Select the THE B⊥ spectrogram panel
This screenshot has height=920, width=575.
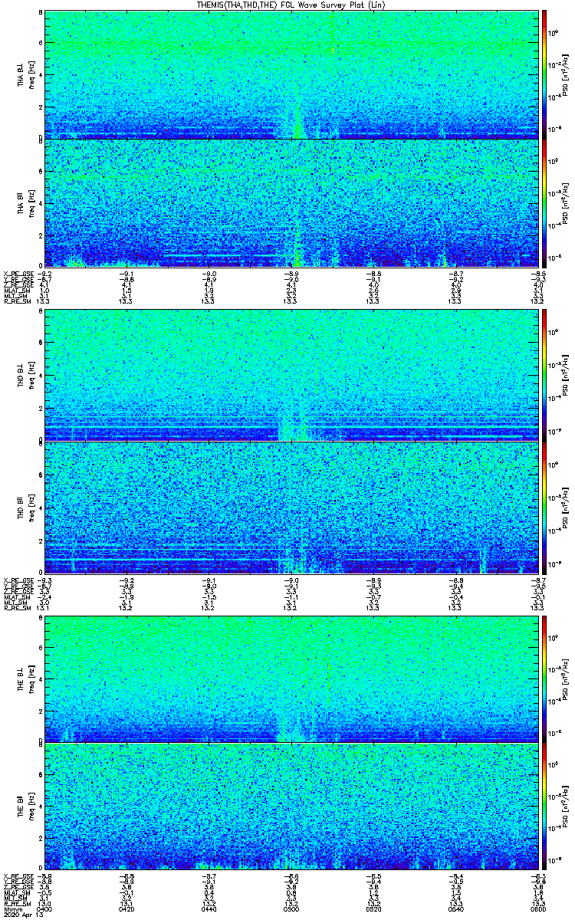pos(291,679)
